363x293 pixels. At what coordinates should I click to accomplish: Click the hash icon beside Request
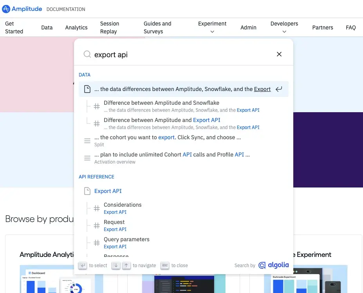click(x=96, y=225)
